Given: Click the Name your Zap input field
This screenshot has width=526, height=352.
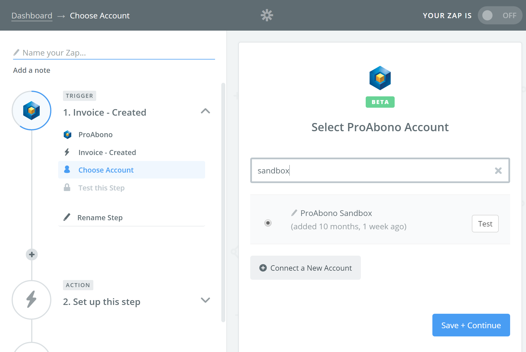Looking at the screenshot, I should pyautogui.click(x=114, y=53).
